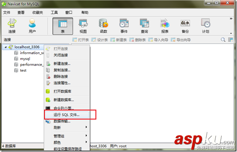
Task: Click the 打开数据库 green cylinder icon
Action: pos(48,91)
